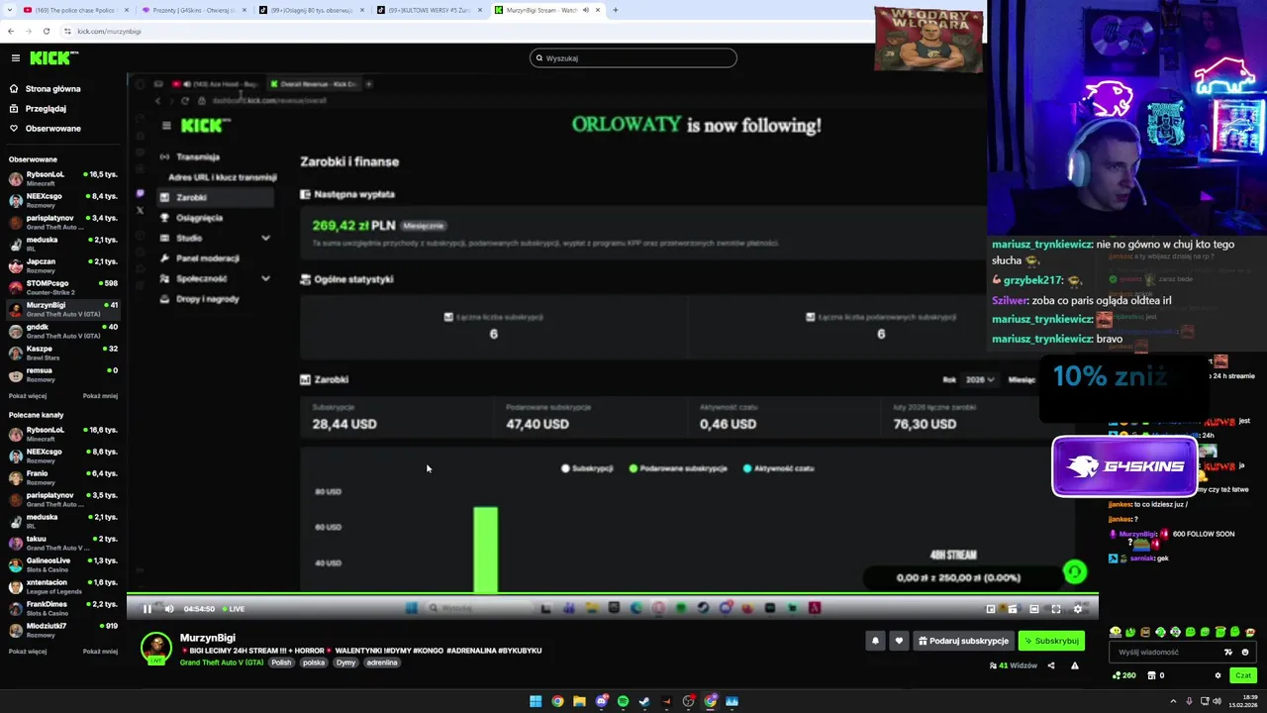The width and height of the screenshot is (1267, 713).
Task: Select the adrenalina stream tag
Action: (382, 662)
